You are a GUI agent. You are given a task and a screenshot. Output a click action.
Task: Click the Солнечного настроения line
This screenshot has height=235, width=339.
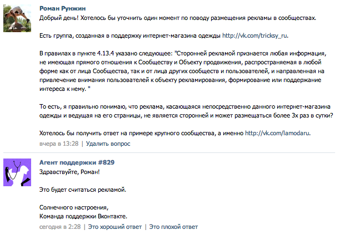[x=74, y=207]
